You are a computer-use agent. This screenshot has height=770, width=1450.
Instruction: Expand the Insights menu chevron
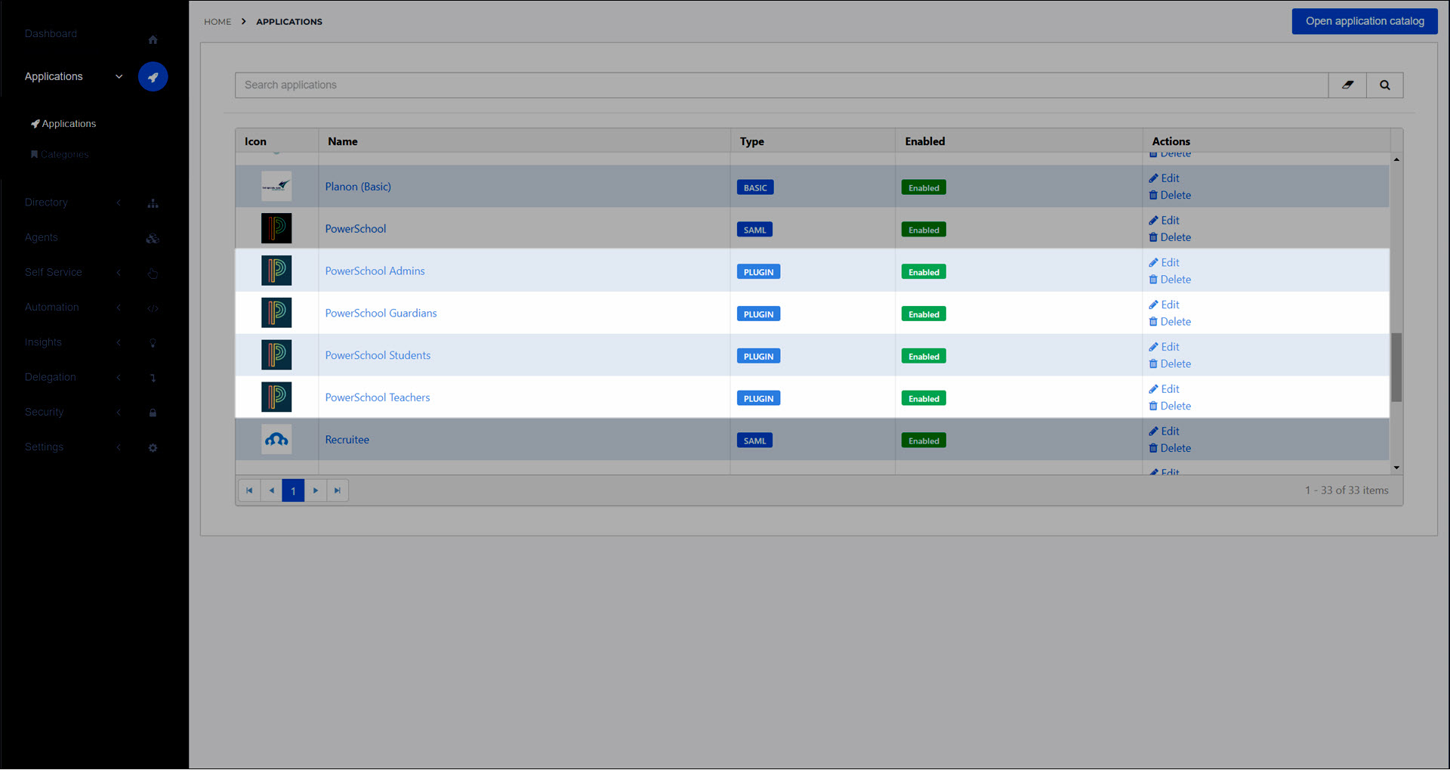[x=119, y=342]
